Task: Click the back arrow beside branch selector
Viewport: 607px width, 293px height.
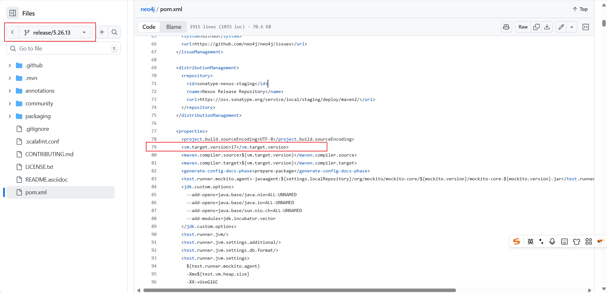Action: (13, 32)
